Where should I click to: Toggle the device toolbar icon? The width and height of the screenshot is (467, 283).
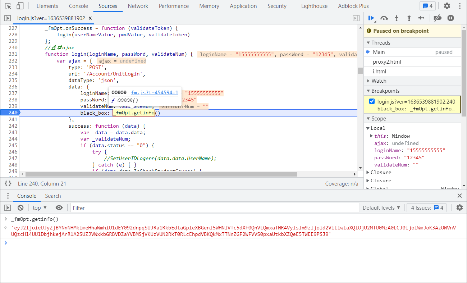[x=20, y=6]
